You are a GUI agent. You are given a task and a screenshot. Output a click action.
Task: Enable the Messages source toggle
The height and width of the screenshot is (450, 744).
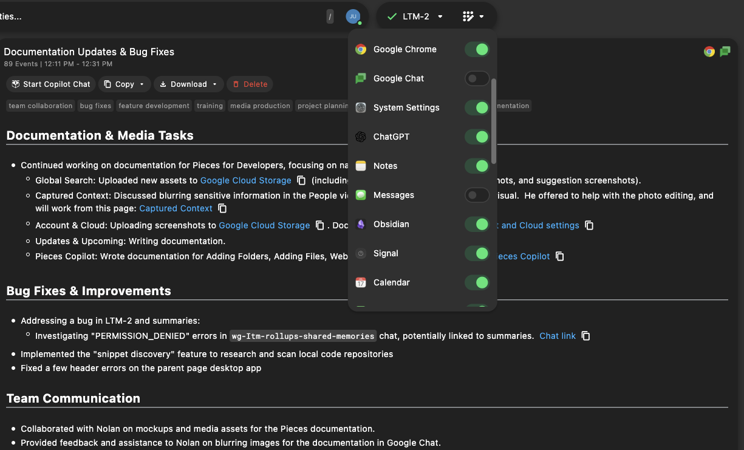coord(477,195)
